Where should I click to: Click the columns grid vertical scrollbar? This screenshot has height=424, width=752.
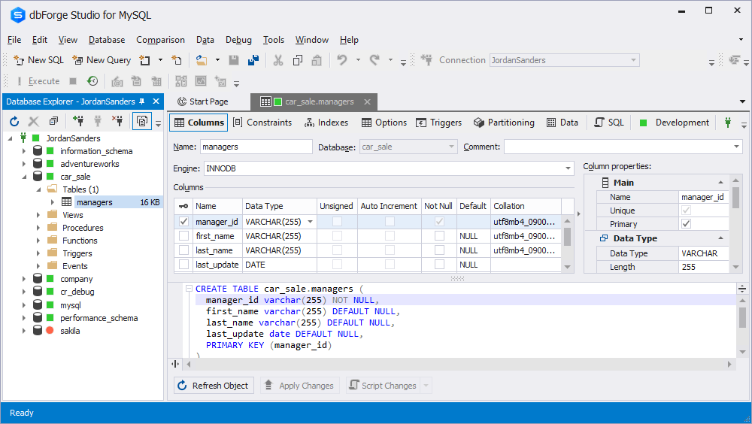567,244
